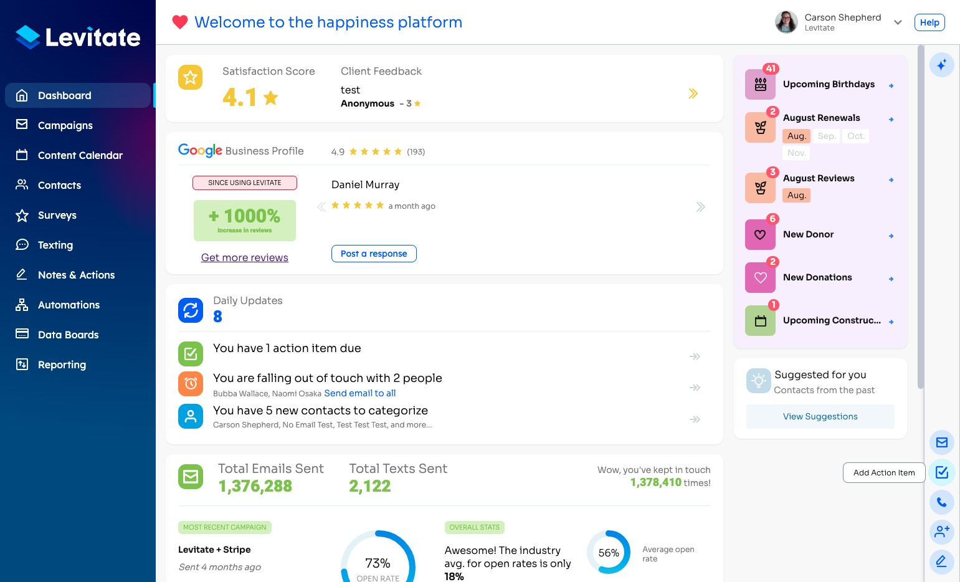This screenshot has height=582, width=960.
Task: Click the green Total Emails Sent envelope icon
Action: (191, 477)
